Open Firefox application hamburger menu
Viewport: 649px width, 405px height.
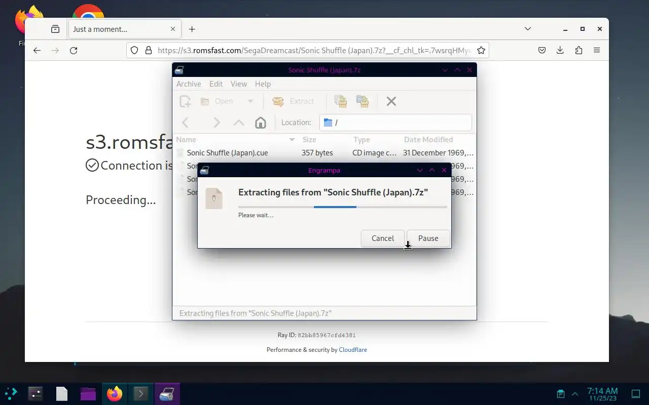click(597, 50)
